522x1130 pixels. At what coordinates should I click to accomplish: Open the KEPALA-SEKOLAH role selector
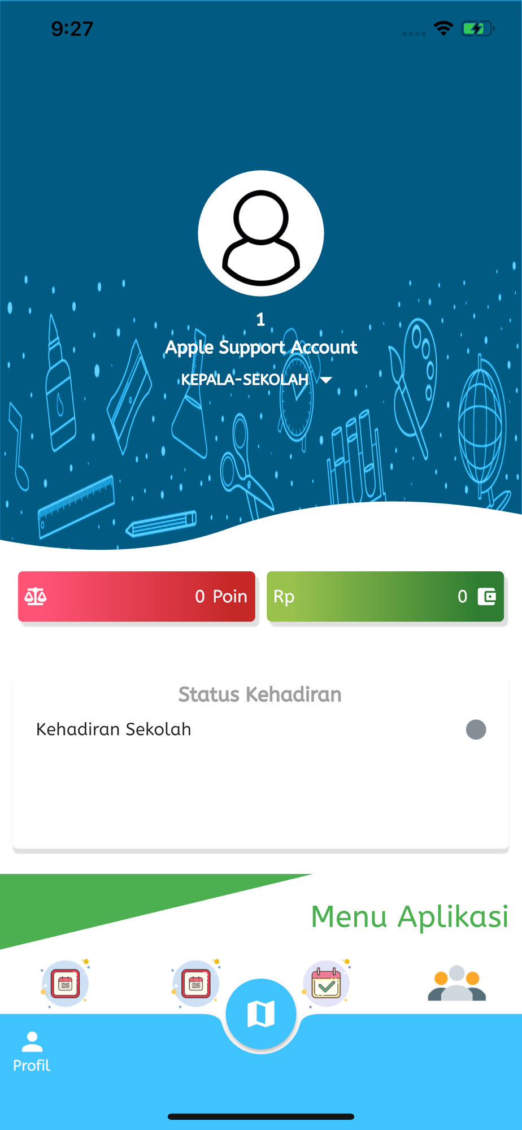point(256,379)
